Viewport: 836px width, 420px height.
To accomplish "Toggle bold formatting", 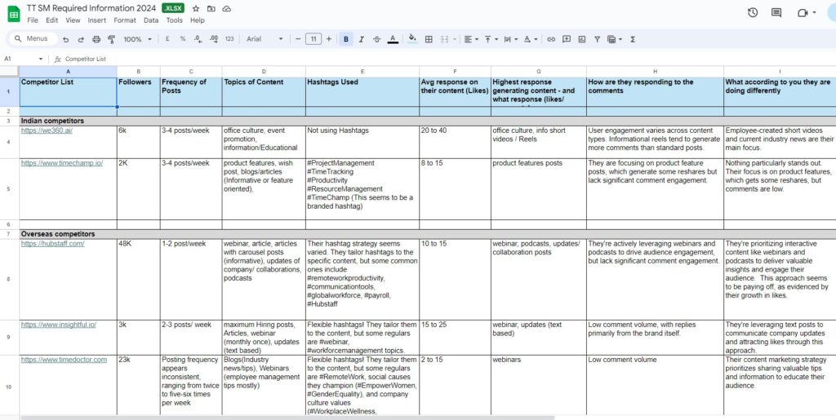I will tap(347, 39).
